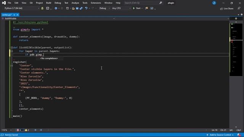This screenshot has height=137, width=244.
Task: Click the split editor plus icon
Action: tap(236, 19)
